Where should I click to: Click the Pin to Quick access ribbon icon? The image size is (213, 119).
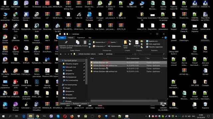(66, 42)
